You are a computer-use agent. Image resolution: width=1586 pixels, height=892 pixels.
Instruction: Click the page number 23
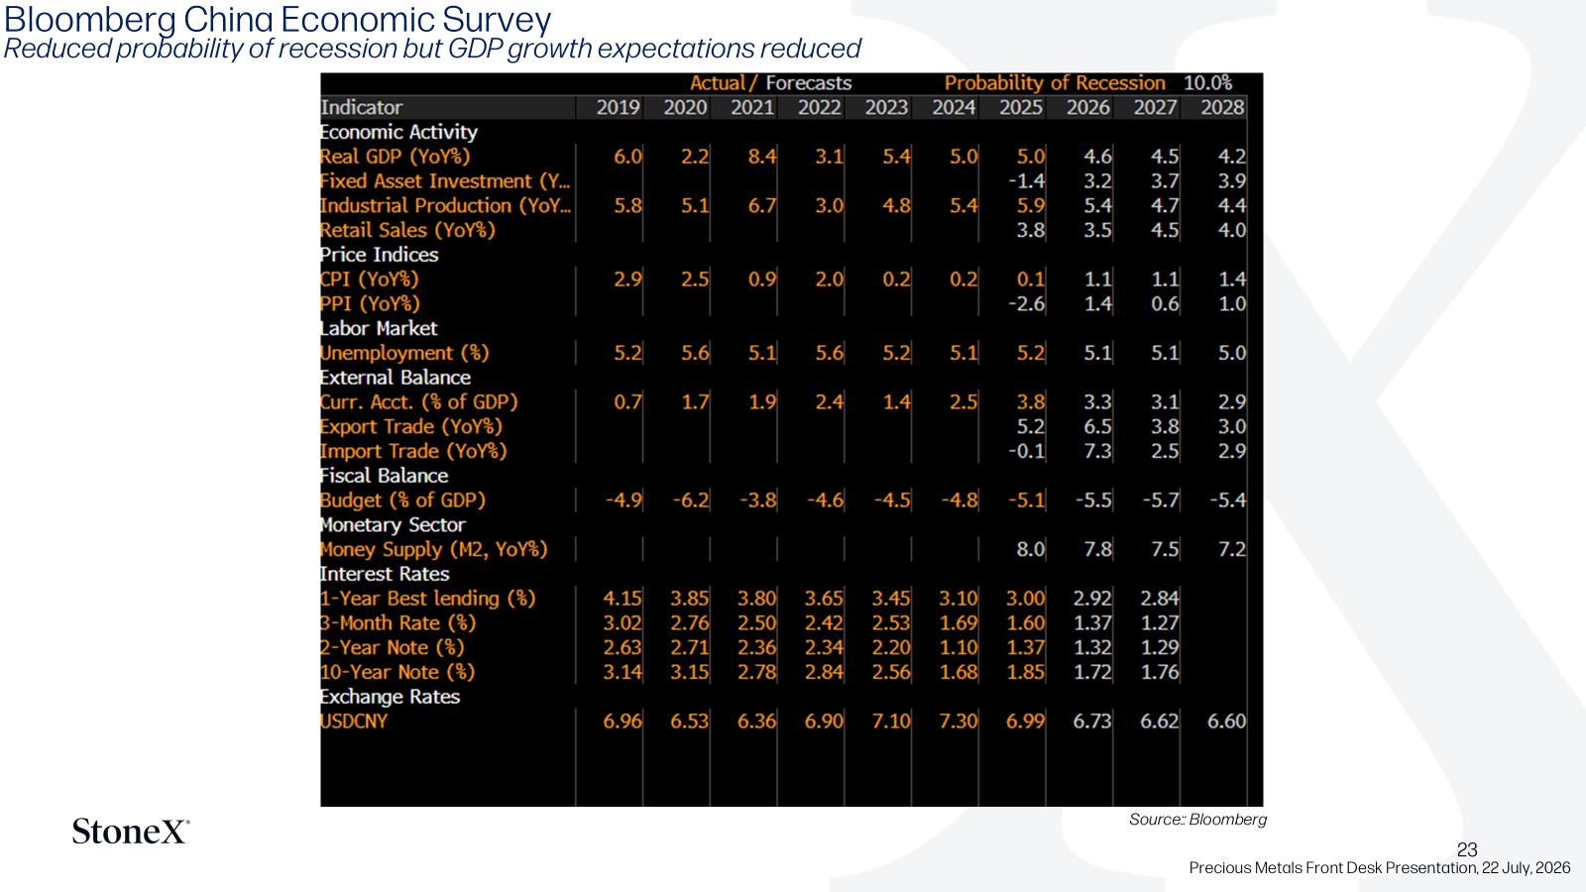(x=1467, y=849)
